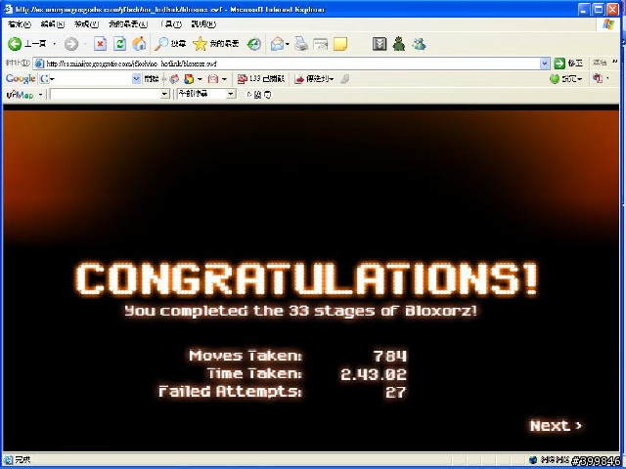The image size is (626, 469).
Task: Click the IE window title bar icon
Action: [x=8, y=9]
